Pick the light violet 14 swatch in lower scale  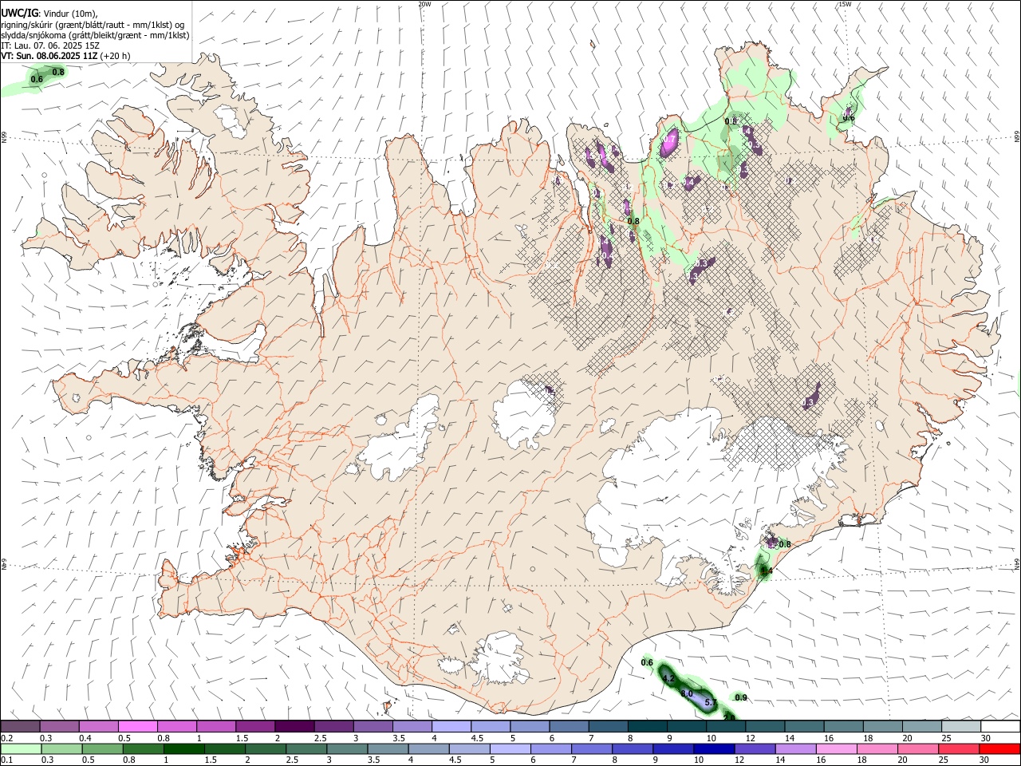coord(794,748)
